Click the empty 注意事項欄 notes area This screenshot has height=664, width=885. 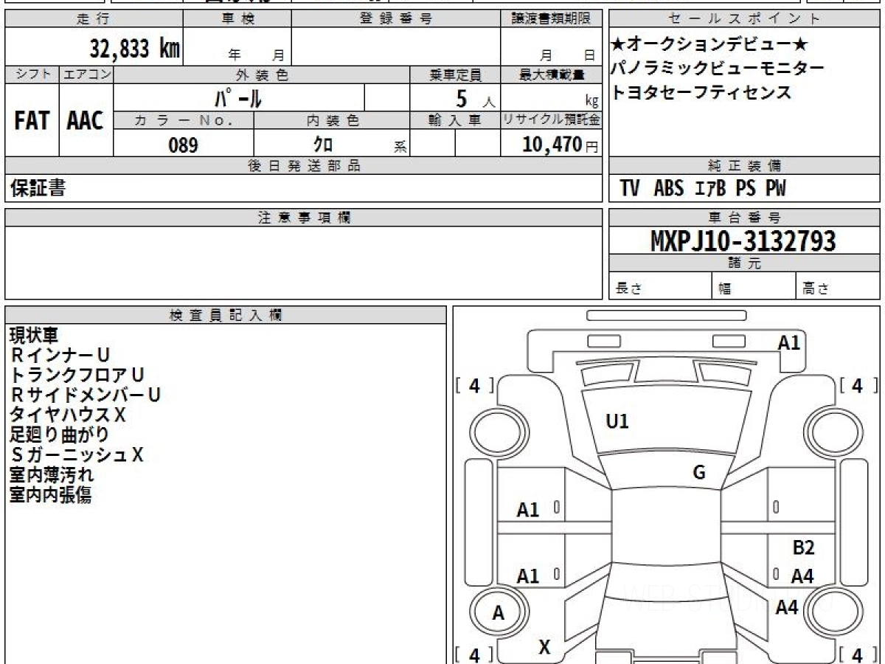click(x=303, y=263)
